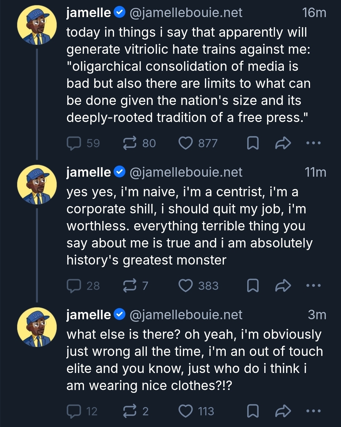Reply to the 'oligarchical consolidation' post

[x=74, y=143]
